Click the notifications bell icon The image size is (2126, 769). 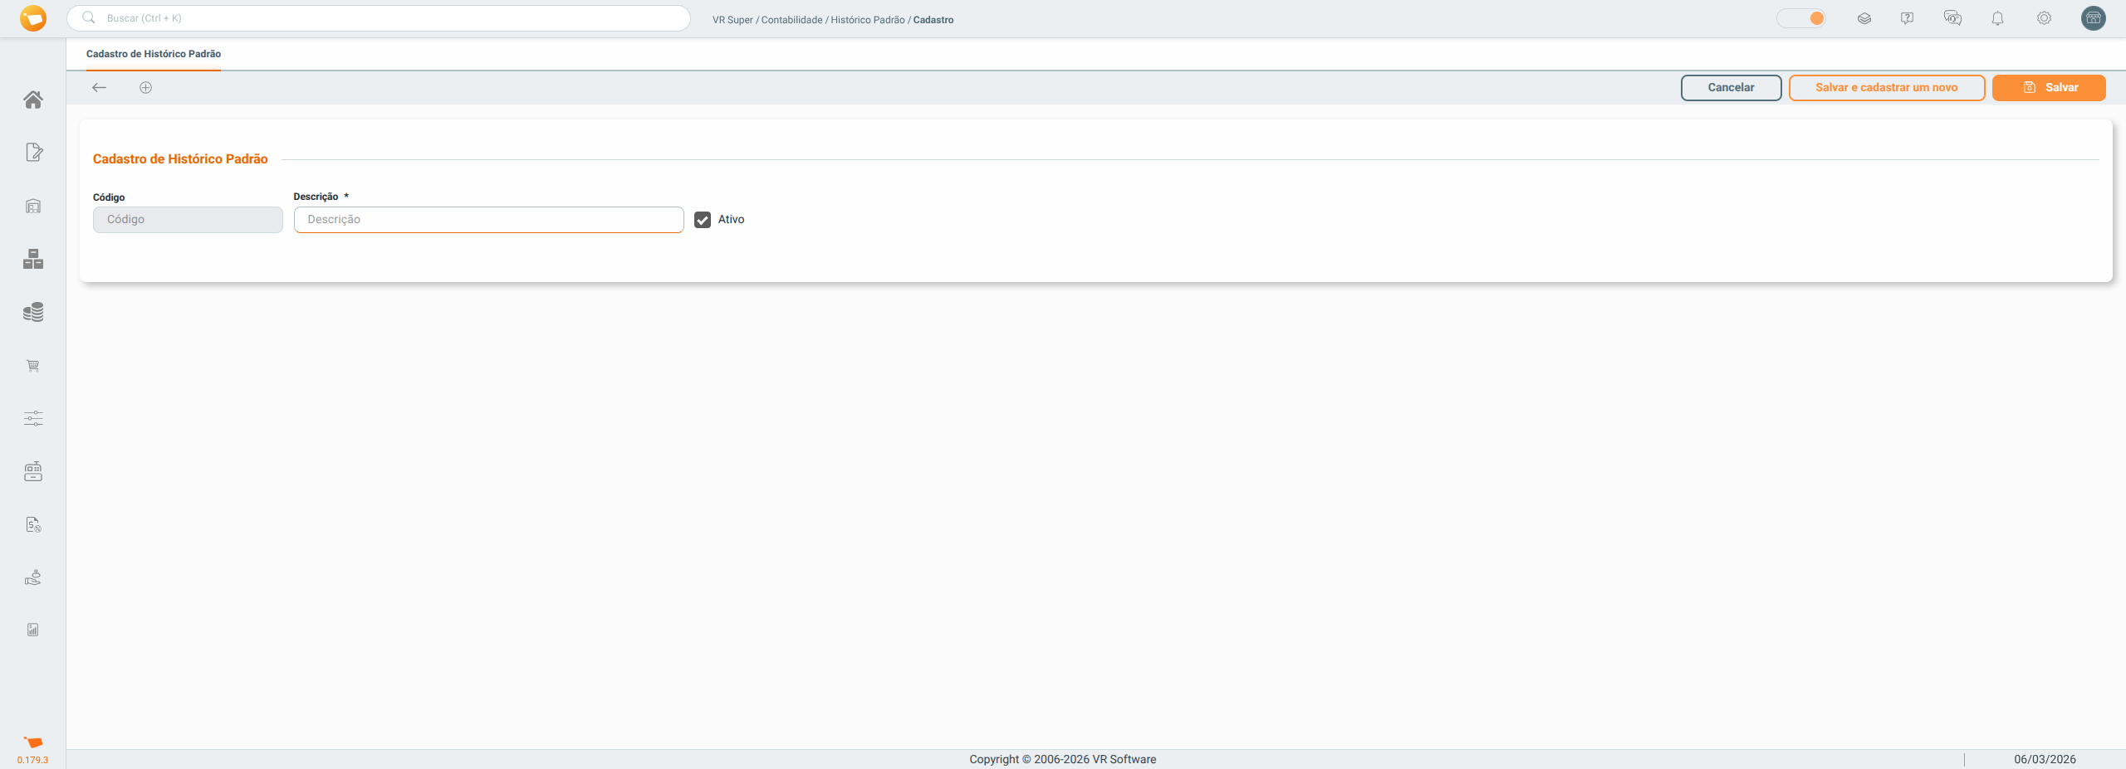(1997, 18)
